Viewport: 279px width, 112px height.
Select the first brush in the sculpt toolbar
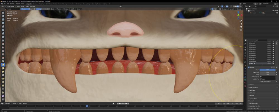click(3, 13)
